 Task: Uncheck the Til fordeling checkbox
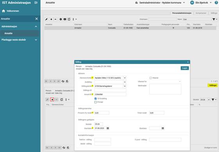96,99
